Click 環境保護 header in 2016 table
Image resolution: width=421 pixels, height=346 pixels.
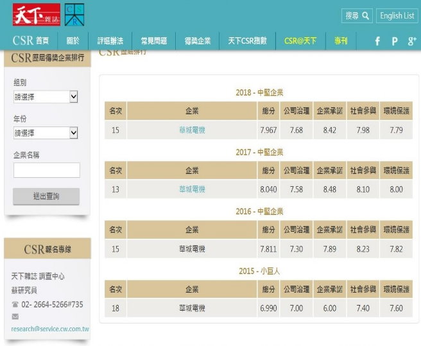point(397,230)
